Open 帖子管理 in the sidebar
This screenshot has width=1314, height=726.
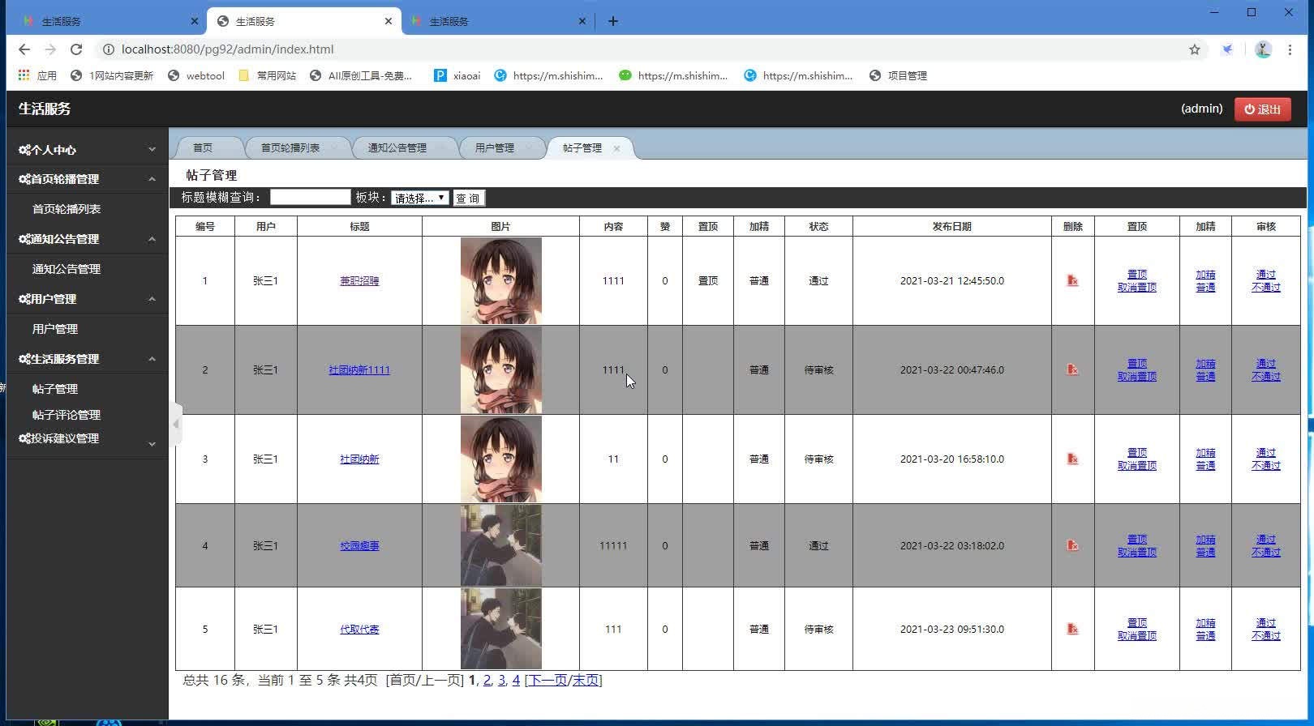(55, 389)
